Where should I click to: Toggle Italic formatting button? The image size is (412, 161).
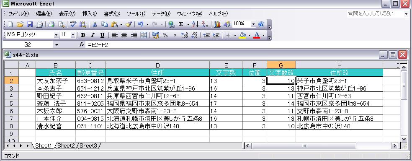click(x=93, y=35)
